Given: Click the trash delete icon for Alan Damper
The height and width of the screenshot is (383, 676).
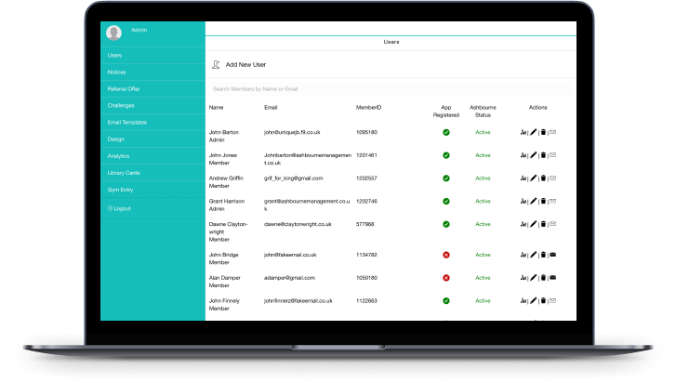Looking at the screenshot, I should (543, 278).
